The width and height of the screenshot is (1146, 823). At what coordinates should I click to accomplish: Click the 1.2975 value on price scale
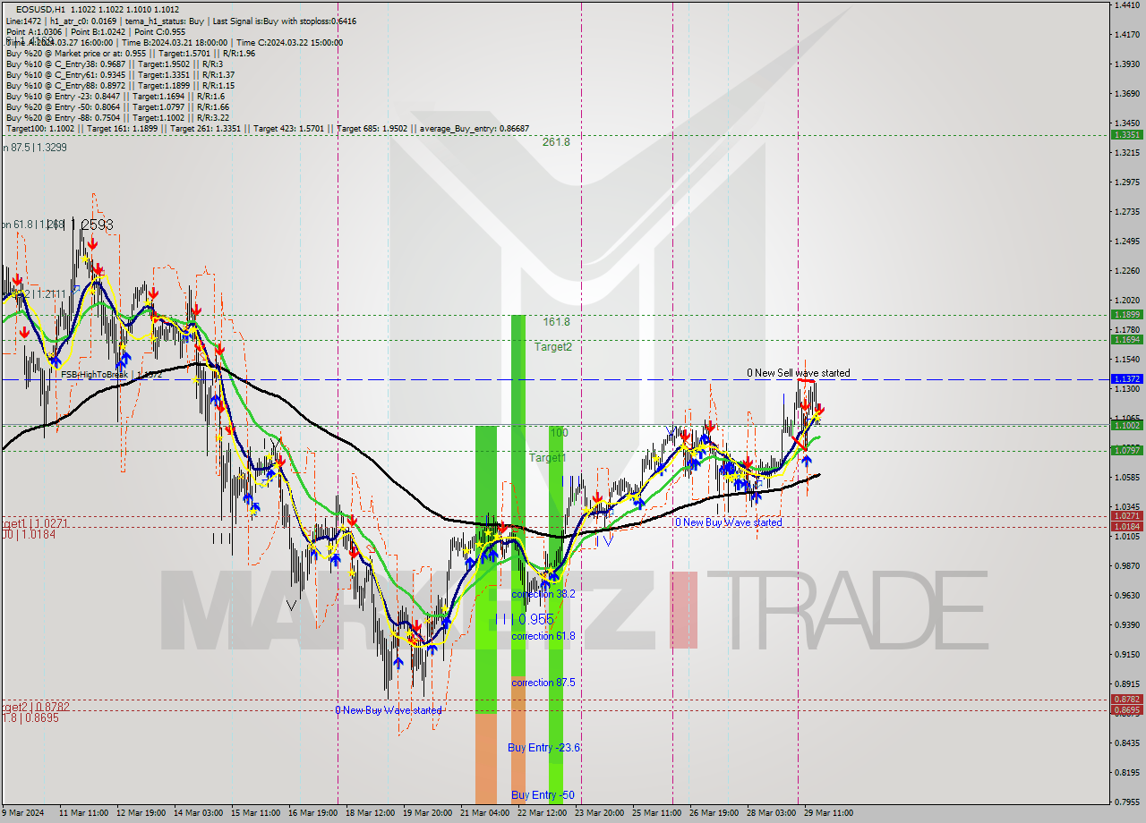1125,182
